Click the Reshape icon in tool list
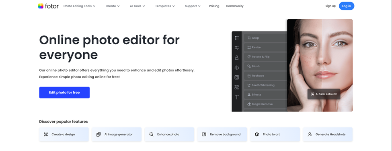This screenshot has width=392, height=151. coord(249,76)
